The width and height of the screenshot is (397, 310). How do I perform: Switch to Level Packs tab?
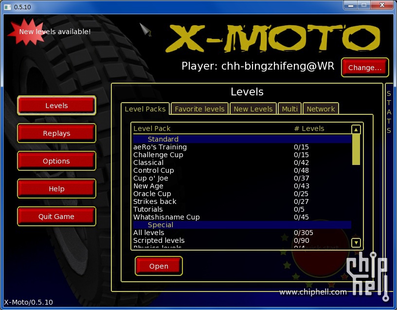145,109
